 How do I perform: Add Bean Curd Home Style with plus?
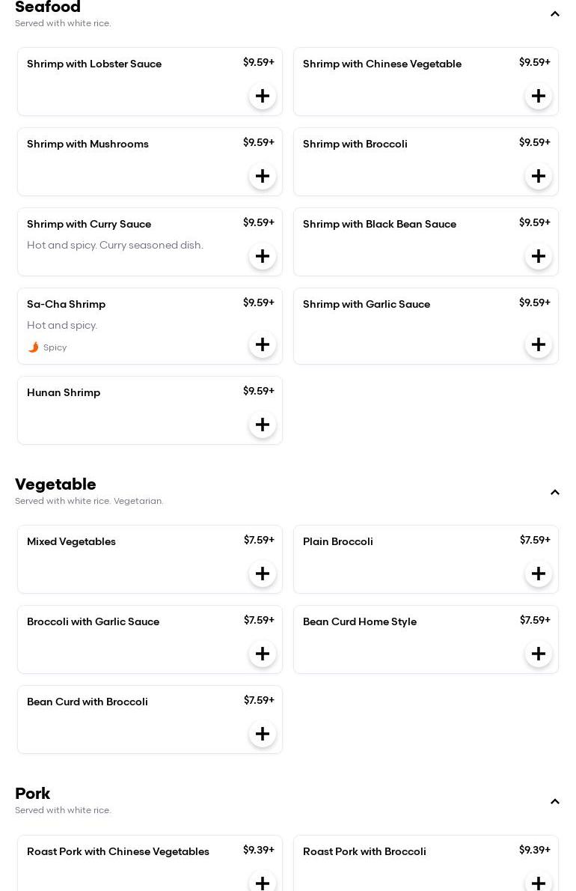point(539,654)
